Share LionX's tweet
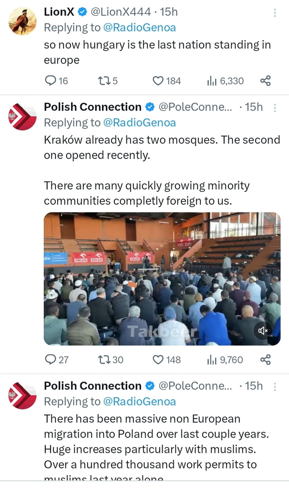This screenshot has height=488, width=289. click(265, 81)
